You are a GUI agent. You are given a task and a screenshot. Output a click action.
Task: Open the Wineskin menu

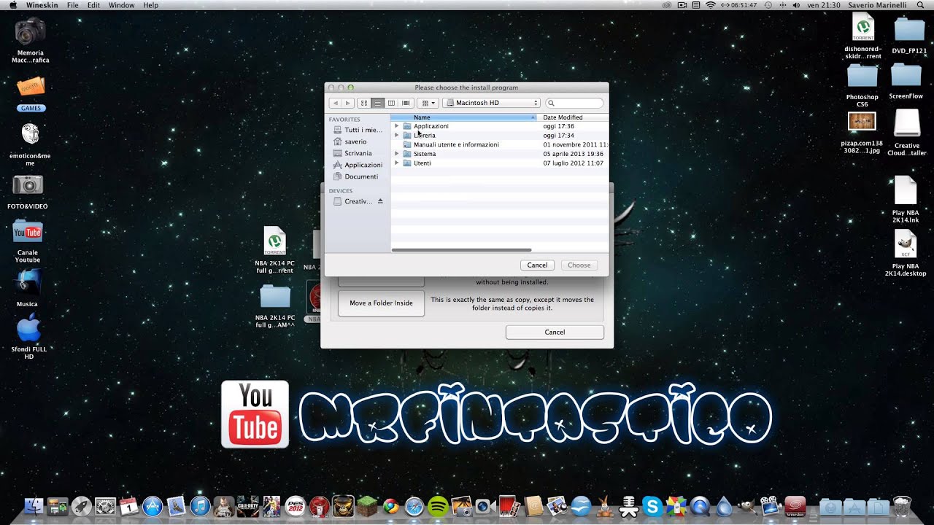(43, 5)
